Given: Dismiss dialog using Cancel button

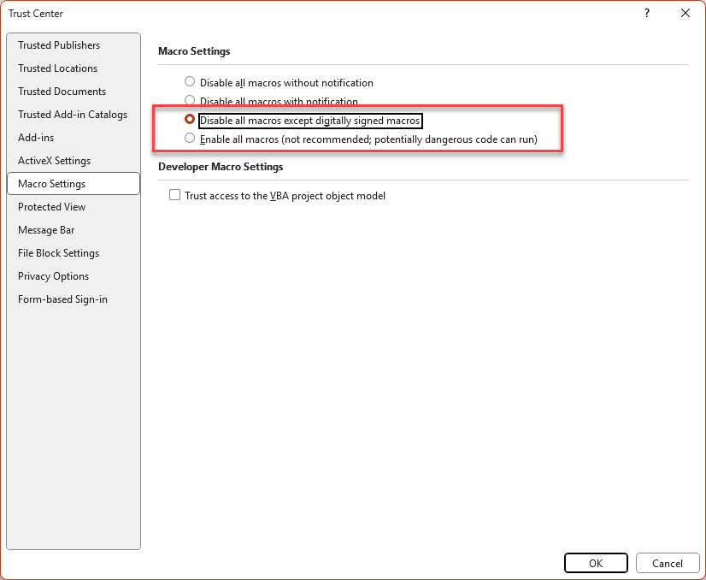Looking at the screenshot, I should click(668, 563).
